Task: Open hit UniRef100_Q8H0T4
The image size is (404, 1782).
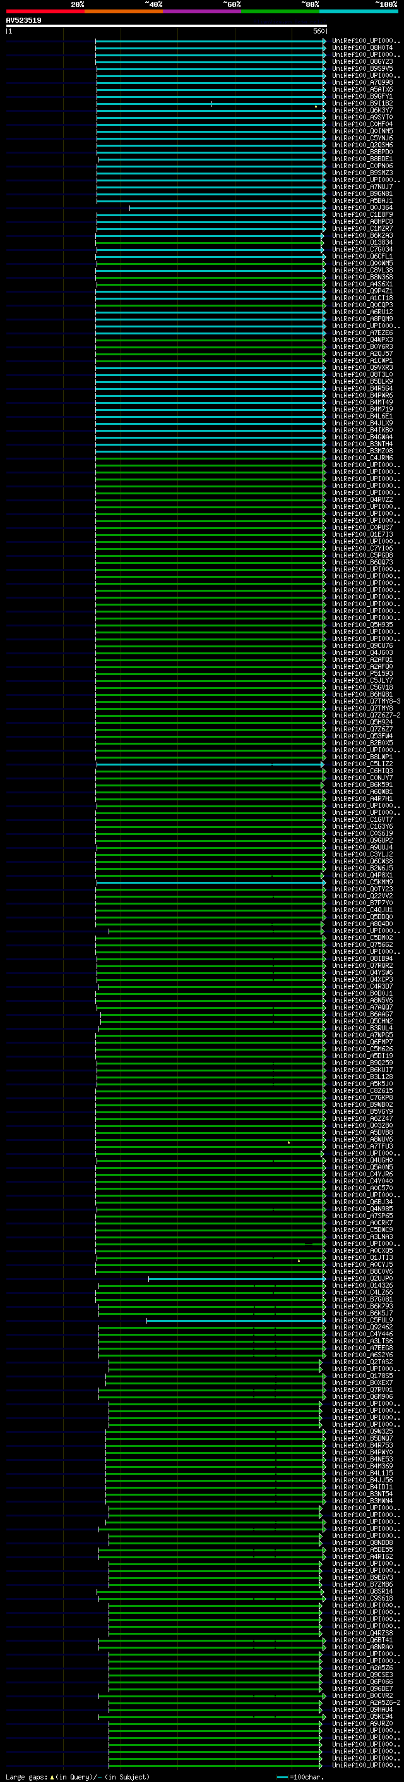Action: click(x=362, y=48)
